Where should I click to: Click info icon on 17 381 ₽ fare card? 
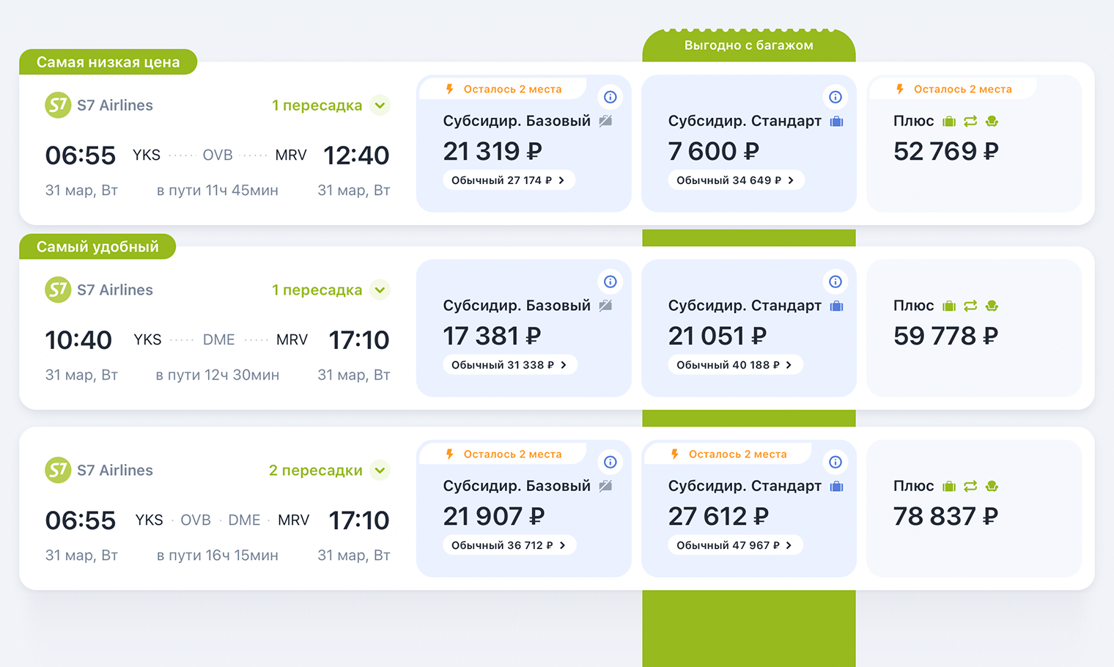click(x=610, y=281)
